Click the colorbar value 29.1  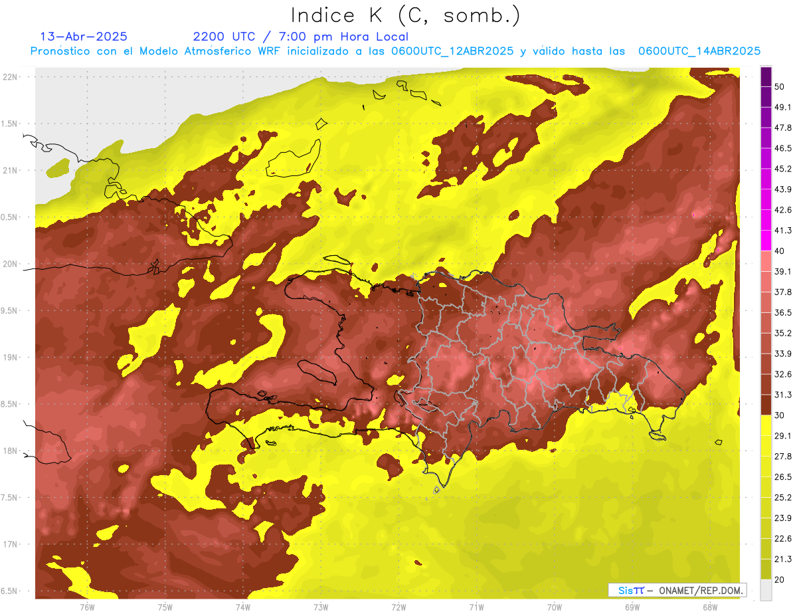(x=783, y=436)
